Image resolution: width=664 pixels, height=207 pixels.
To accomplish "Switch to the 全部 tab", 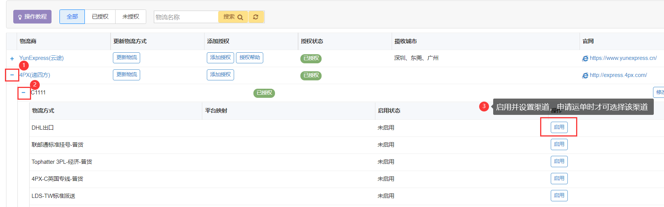I will click(72, 17).
